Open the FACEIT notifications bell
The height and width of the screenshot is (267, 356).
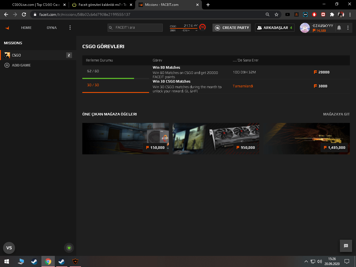point(339,28)
